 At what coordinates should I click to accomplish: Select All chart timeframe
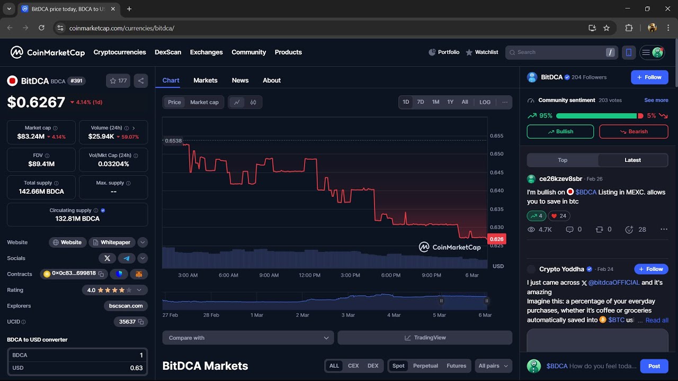pyautogui.click(x=465, y=102)
